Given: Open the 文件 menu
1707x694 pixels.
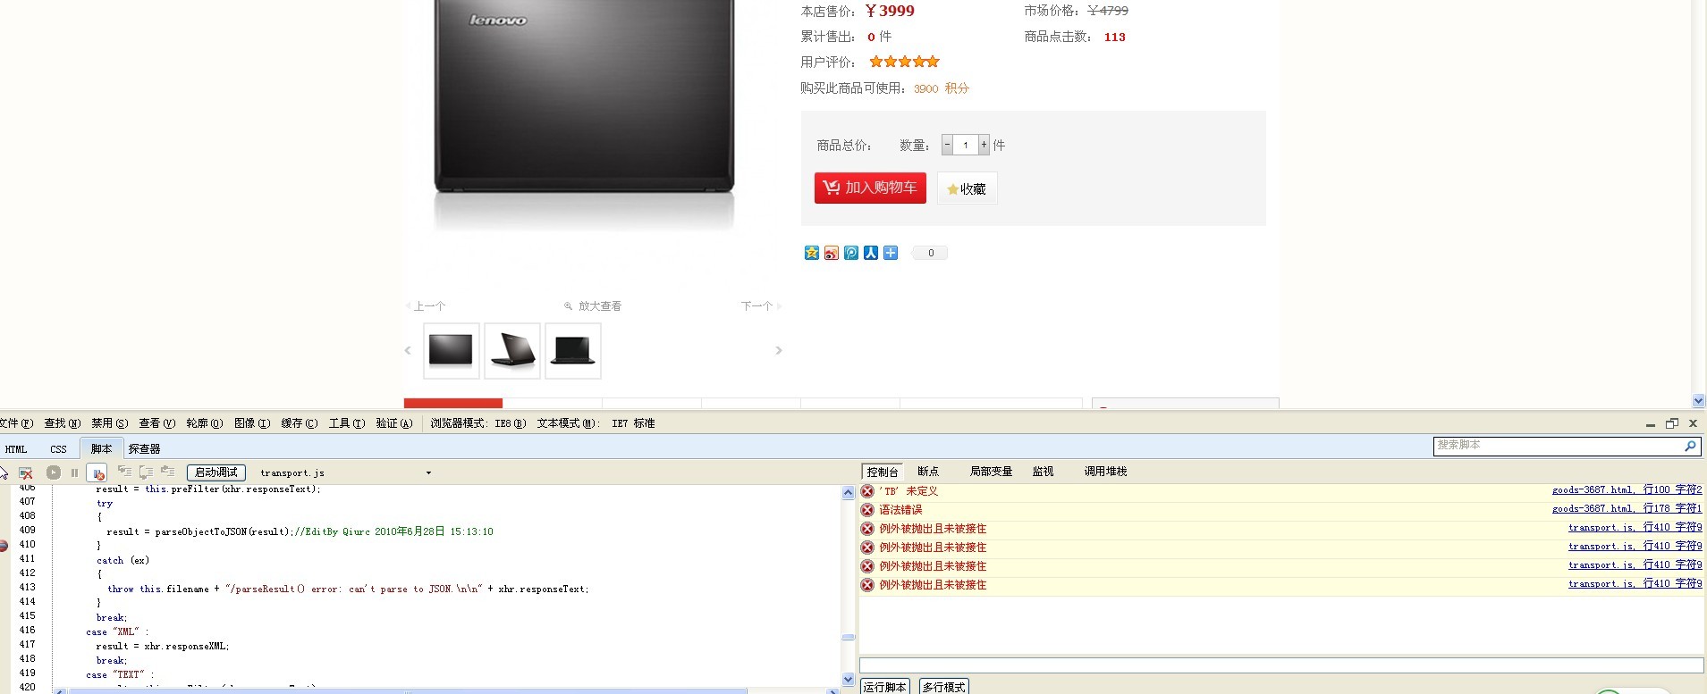Looking at the screenshot, I should [x=16, y=423].
